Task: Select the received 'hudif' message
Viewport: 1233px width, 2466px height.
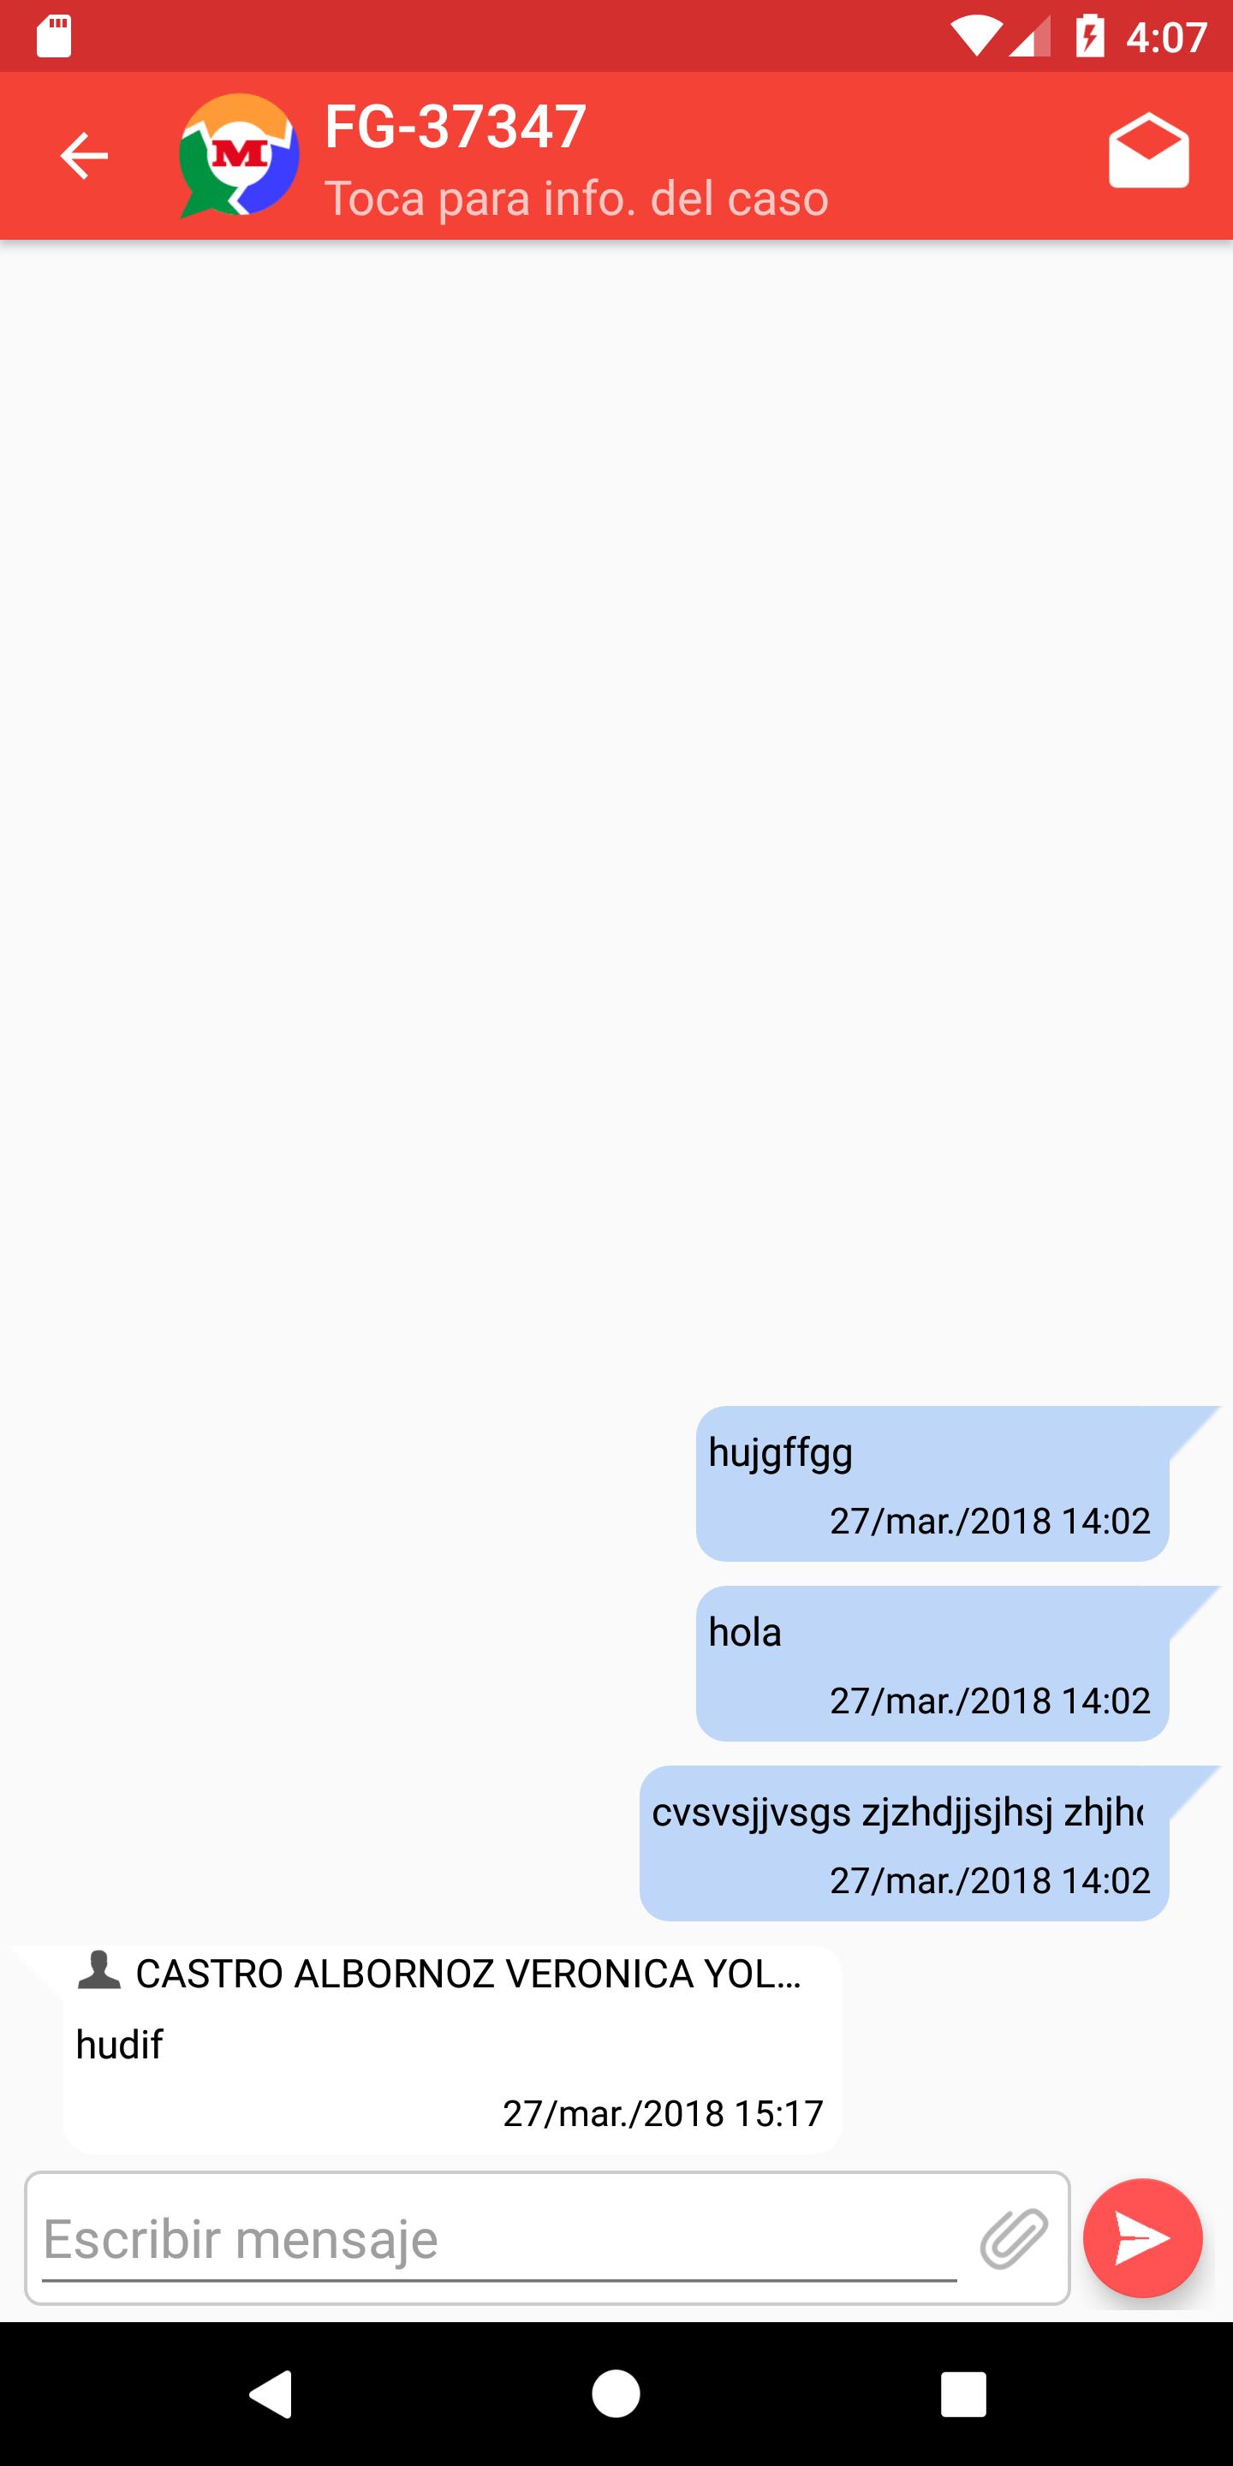Action: click(452, 2049)
